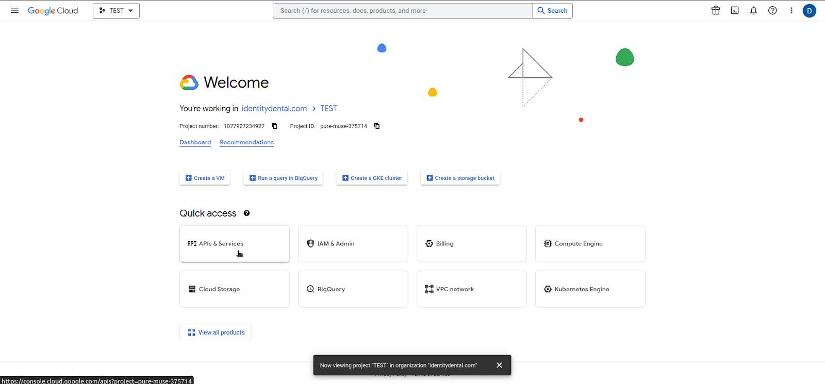Click the 'Now viewing project' toast message

(399, 365)
